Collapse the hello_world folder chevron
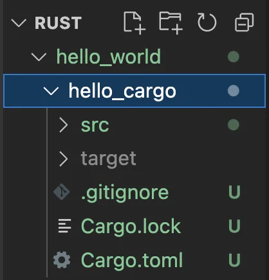This screenshot has height=280, width=269. [x=39, y=57]
